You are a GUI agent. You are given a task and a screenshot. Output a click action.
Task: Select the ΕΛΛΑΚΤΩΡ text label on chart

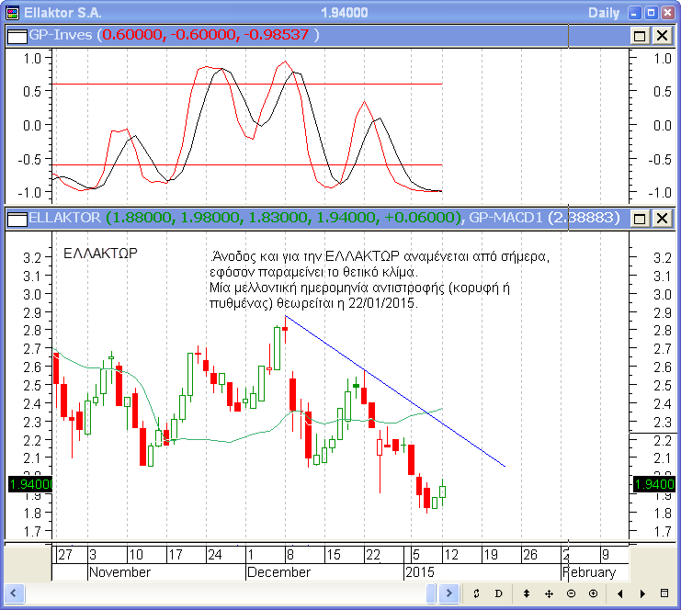click(x=100, y=254)
